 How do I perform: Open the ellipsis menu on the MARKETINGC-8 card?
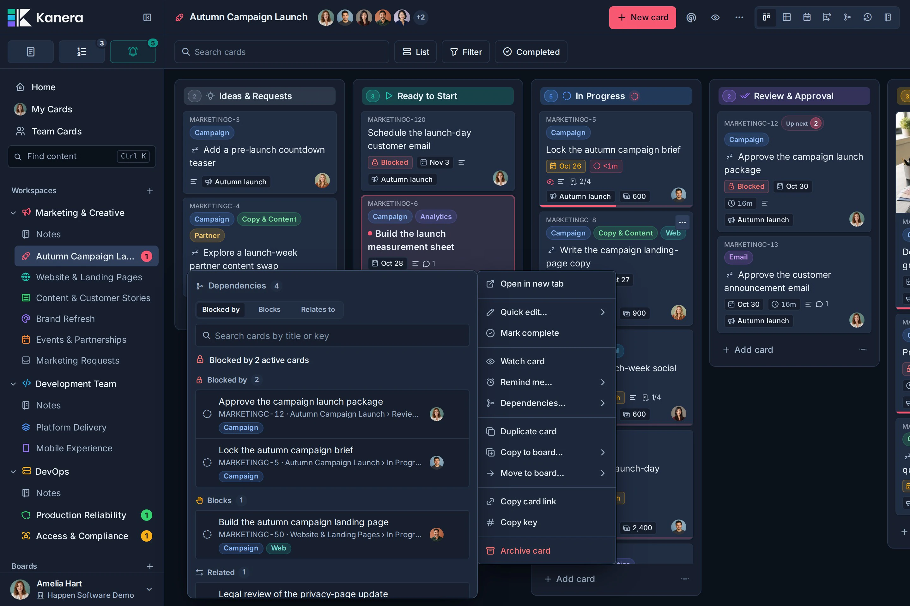682,222
